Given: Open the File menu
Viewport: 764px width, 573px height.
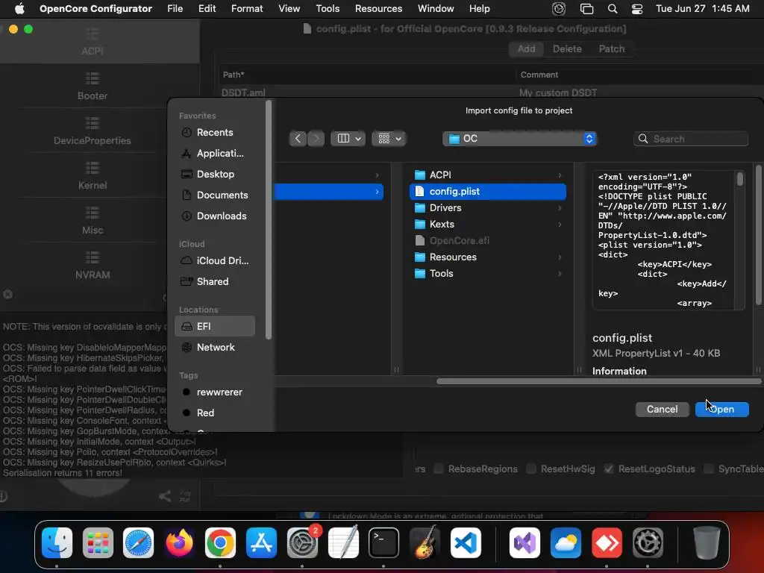Looking at the screenshot, I should coord(175,9).
